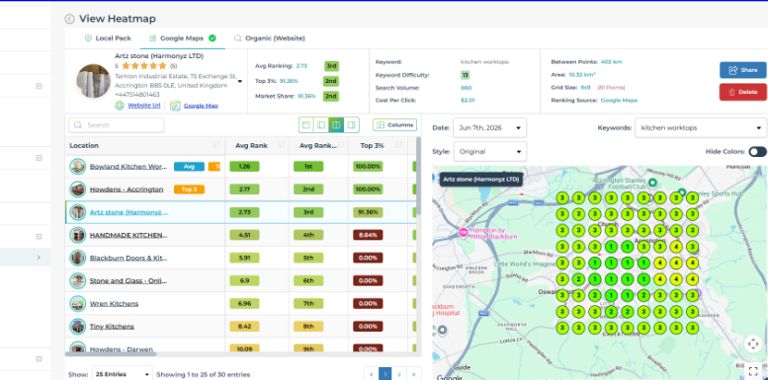
Task: Click the Tiny Kitchens row avatar
Action: [77, 326]
